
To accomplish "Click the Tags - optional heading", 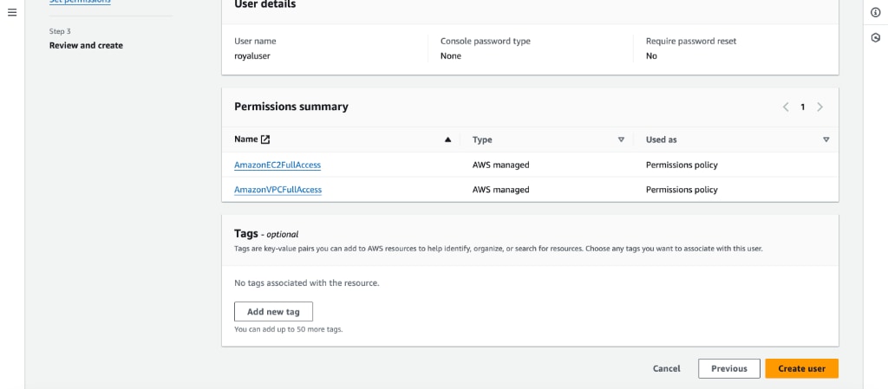I will [x=266, y=234].
